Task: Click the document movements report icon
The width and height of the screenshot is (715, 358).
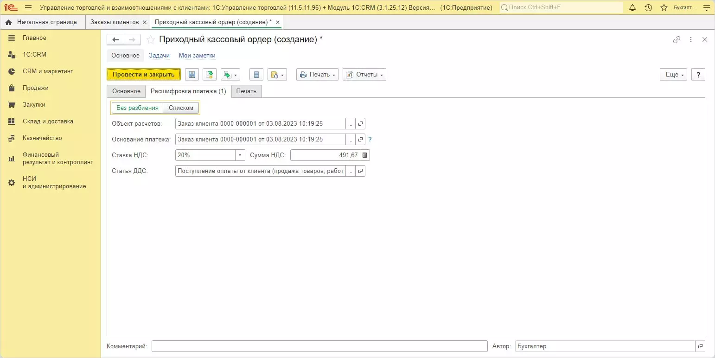Action: tap(256, 75)
